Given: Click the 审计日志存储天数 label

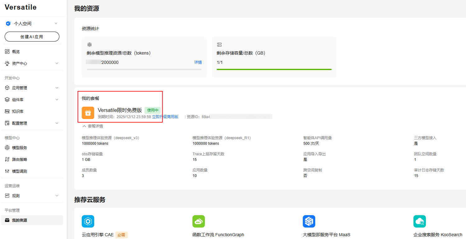Looking at the screenshot, I should 429,170.
